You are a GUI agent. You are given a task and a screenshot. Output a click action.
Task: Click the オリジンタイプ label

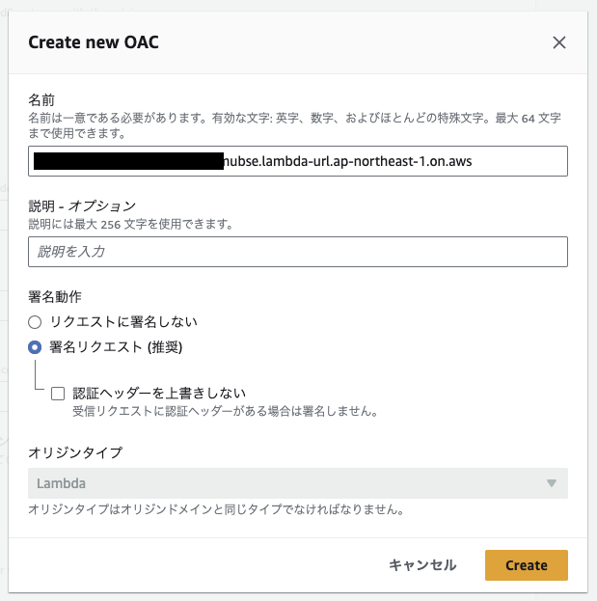[x=75, y=452]
